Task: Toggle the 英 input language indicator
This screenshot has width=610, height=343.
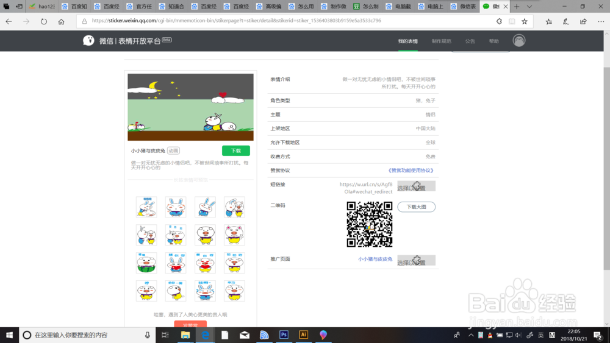Action: (540, 335)
